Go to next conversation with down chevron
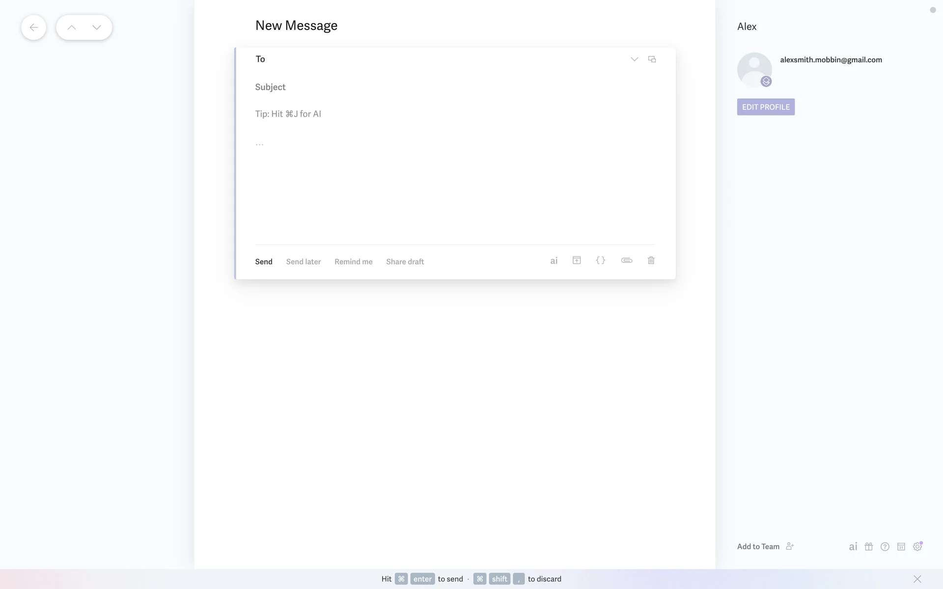Image resolution: width=943 pixels, height=589 pixels. pyautogui.click(x=97, y=27)
